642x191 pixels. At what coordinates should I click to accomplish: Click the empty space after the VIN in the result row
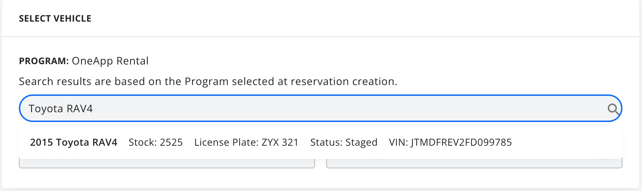pyautogui.click(x=566, y=142)
